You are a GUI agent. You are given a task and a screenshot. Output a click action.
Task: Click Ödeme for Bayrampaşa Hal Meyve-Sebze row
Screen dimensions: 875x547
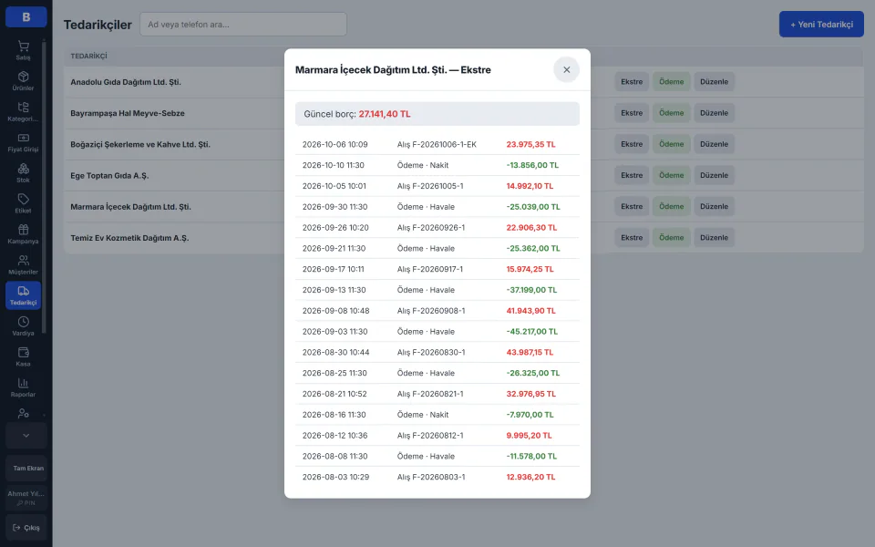(672, 113)
